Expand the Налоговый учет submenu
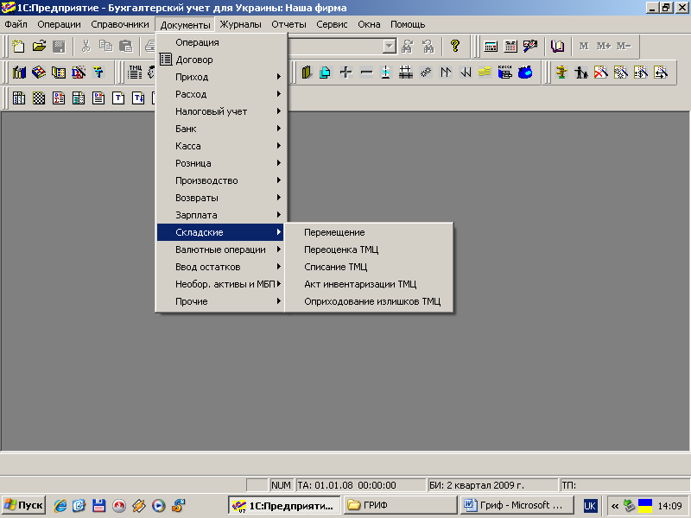Viewport: 691px width, 518px height. (222, 111)
